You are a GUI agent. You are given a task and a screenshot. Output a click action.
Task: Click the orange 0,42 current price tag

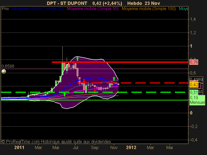point(194,85)
